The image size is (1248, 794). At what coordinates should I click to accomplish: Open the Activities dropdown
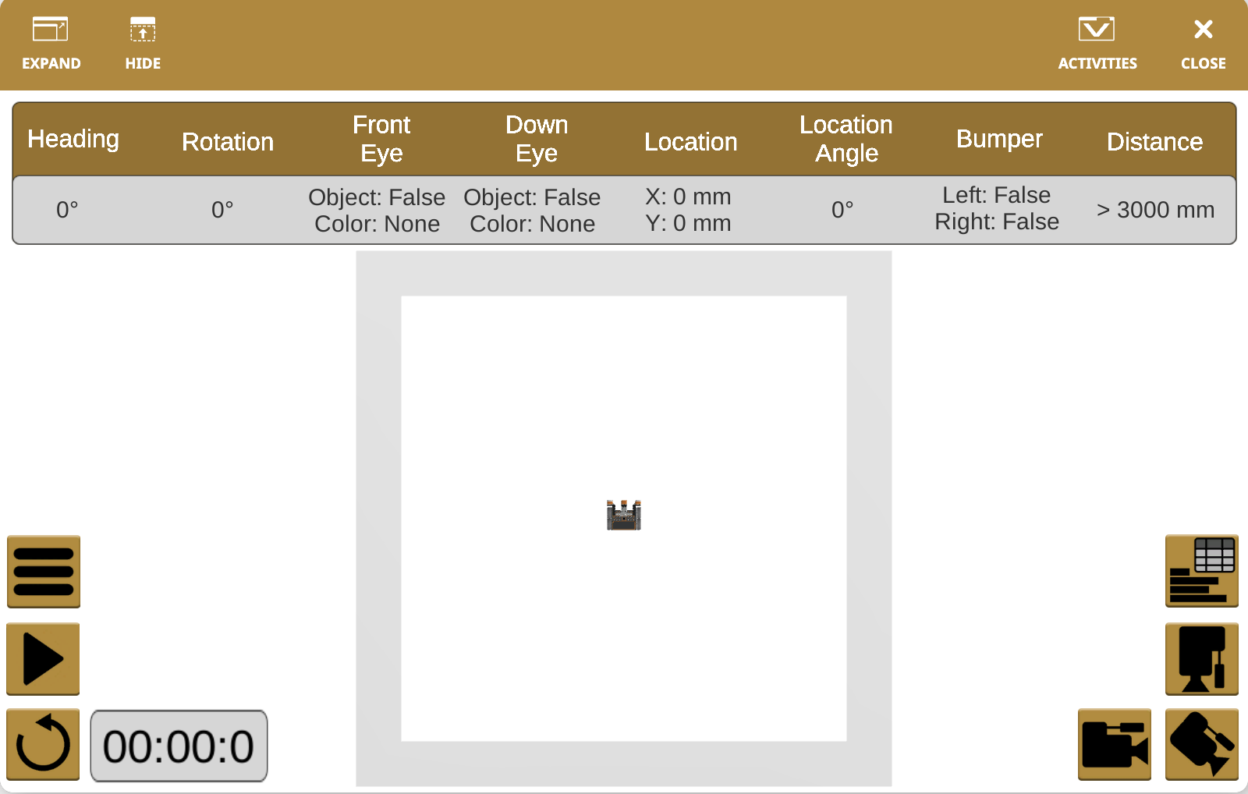[1097, 44]
